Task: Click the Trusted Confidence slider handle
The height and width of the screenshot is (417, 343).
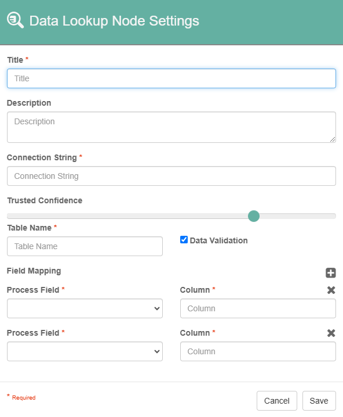Action: tap(254, 216)
